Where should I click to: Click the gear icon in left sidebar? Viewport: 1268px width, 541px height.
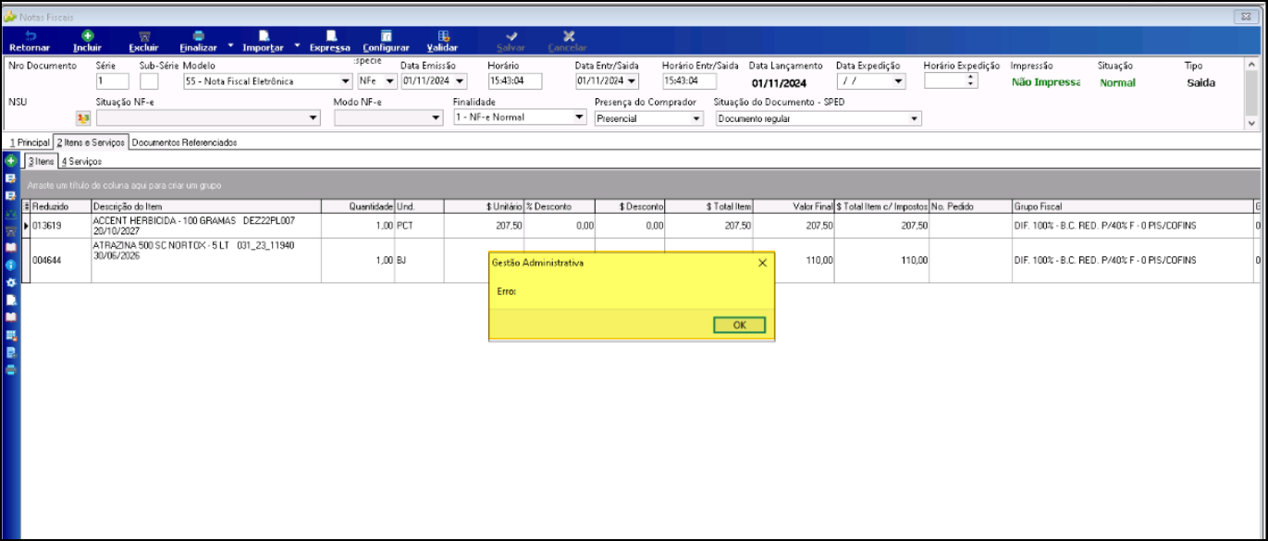coord(11,282)
